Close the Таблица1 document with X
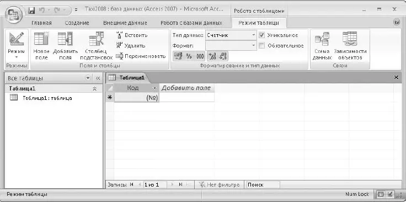 [396, 77]
